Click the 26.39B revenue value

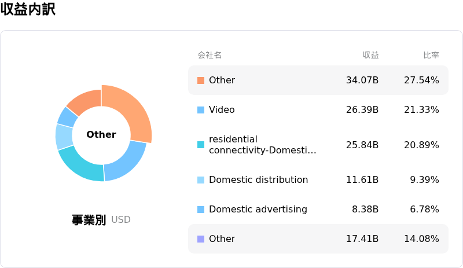click(x=362, y=109)
